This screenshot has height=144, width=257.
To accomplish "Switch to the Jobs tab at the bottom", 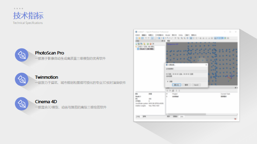I will click(182, 116).
